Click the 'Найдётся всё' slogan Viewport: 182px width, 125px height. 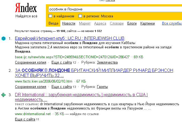(x=26, y=16)
